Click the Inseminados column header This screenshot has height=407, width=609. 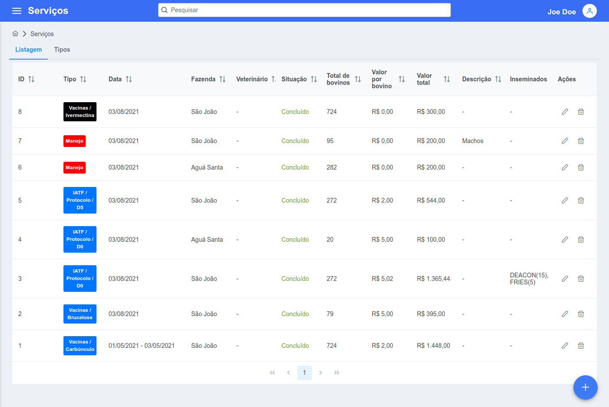[x=529, y=79]
